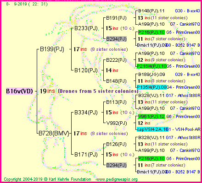Click the G4 - PrimGreen00 label
Screen dimensions: 202x183
click(x=183, y=87)
